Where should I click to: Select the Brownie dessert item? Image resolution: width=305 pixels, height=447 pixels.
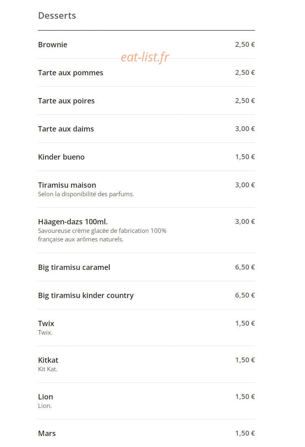pos(146,44)
